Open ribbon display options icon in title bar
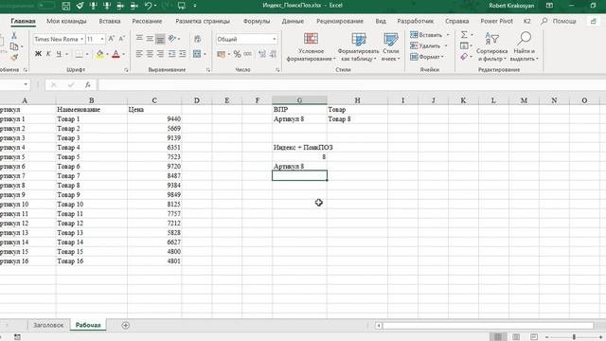Viewport: 606px width, 341px height. point(549,6)
